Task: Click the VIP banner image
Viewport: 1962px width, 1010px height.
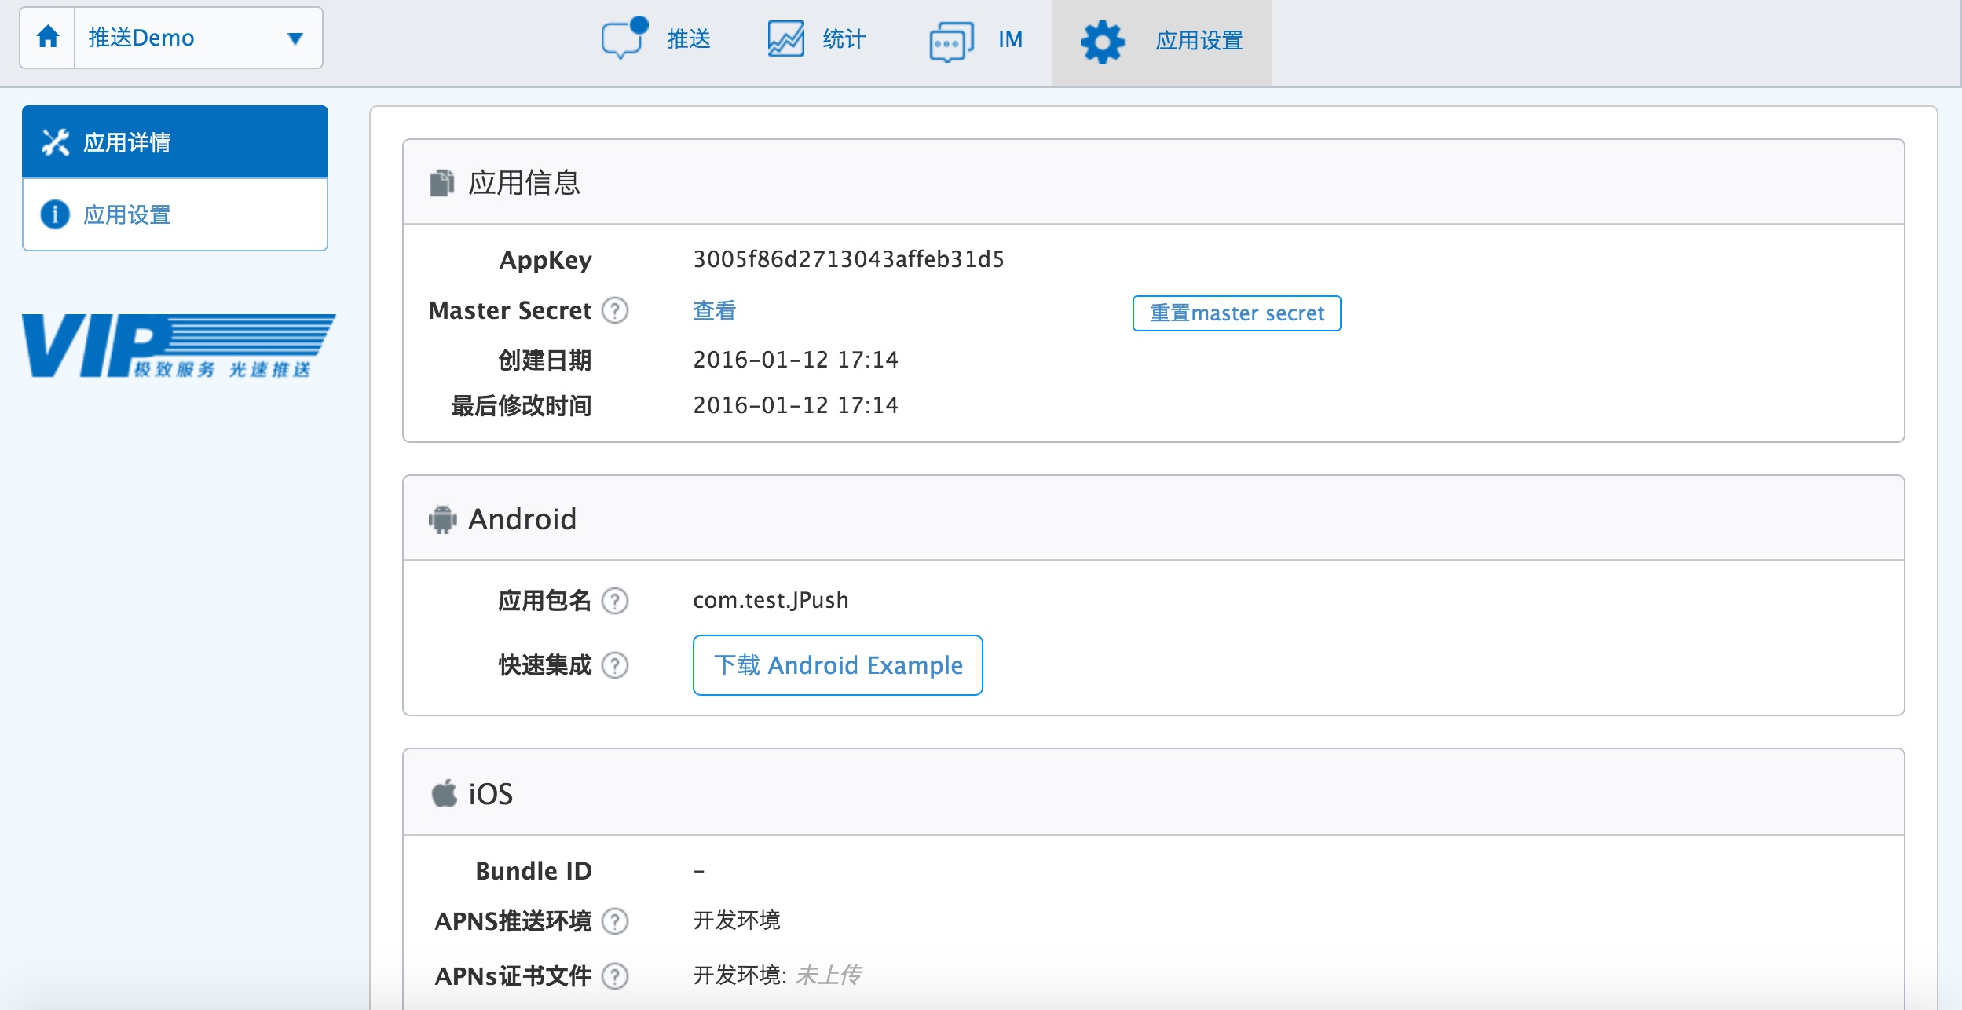Action: point(178,346)
